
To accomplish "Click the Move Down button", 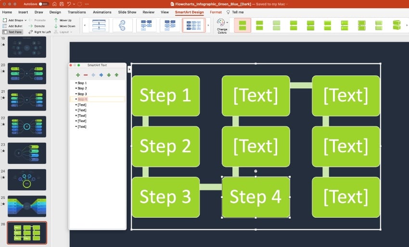I will 64,26.
